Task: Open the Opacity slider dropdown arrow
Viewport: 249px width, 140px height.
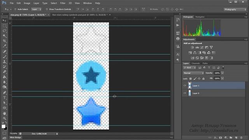Action: [x=223, y=73]
